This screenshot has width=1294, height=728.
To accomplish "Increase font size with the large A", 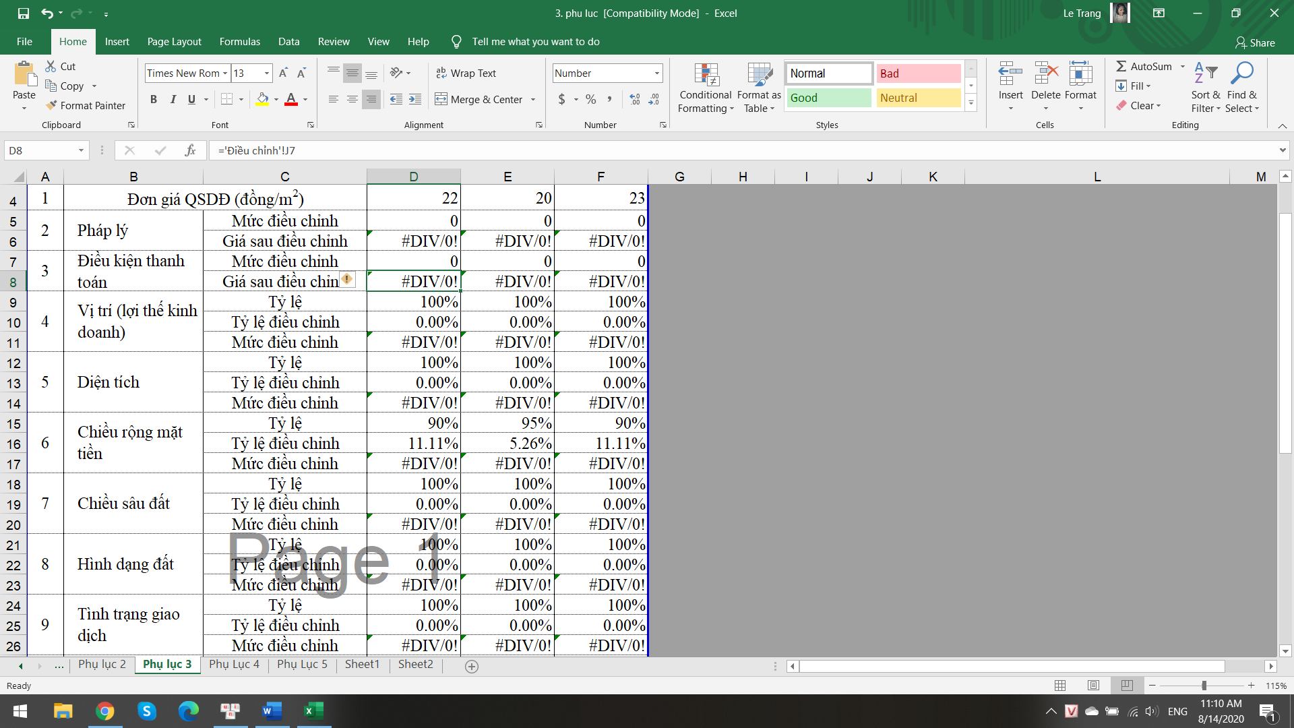I will [283, 73].
